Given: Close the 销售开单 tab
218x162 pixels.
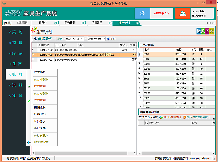Looking at the screenshot, I should pos(110,23).
